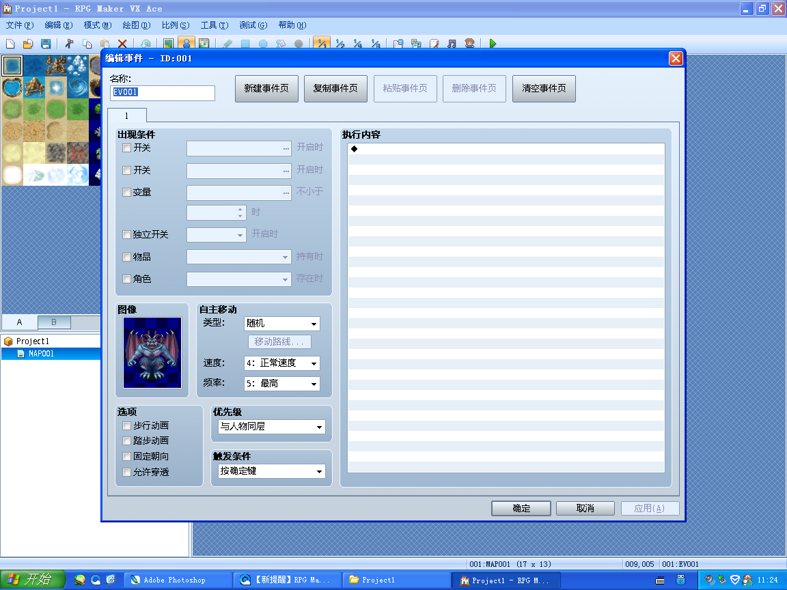Select event page tab 1

pos(127,116)
